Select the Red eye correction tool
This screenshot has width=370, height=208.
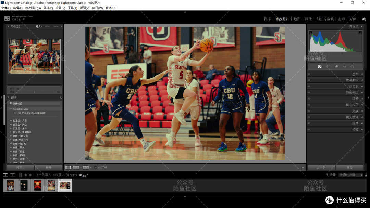coord(345,67)
